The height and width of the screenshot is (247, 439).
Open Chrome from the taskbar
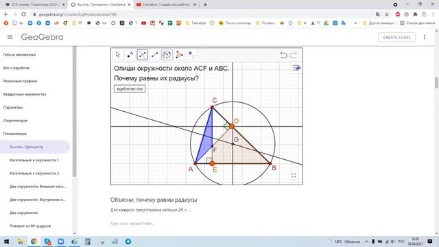[34, 242]
